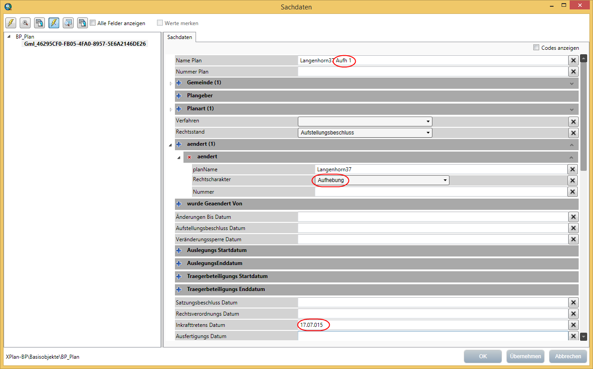593x369 pixels.
Task: Clear the Name Plan field with X button
Action: pos(573,61)
